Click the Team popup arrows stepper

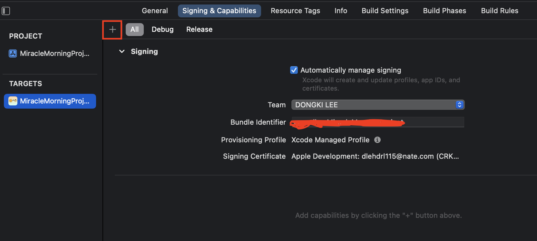click(460, 105)
